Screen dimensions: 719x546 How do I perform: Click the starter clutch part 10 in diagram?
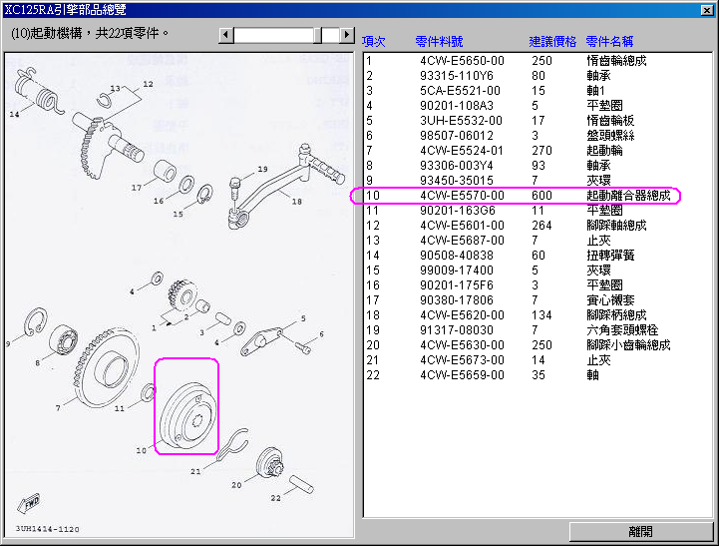(x=188, y=415)
